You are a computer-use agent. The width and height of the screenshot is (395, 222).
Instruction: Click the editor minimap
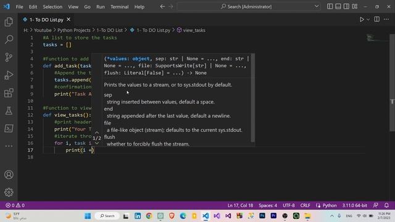pos(377,38)
